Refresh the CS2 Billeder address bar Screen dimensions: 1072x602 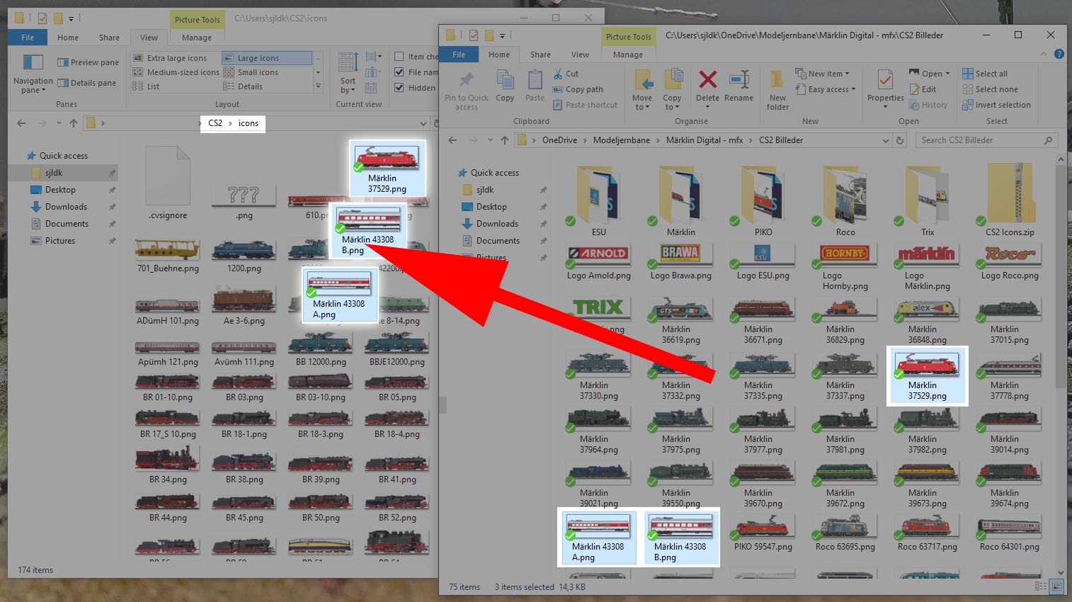point(900,140)
